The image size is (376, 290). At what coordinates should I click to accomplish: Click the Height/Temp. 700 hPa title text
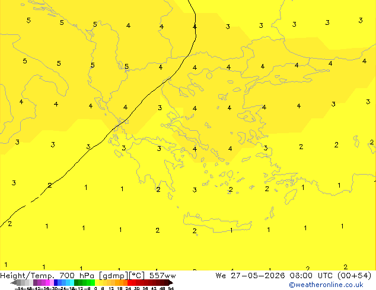[x=47, y=276]
